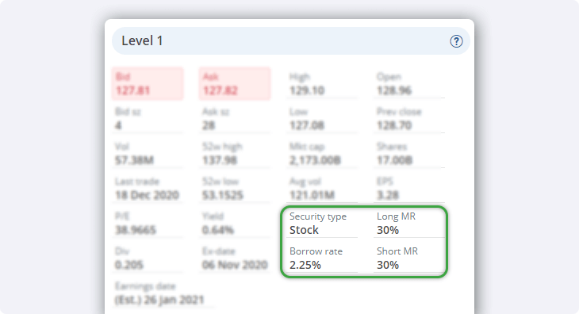Open the Level 1 help icon

click(x=456, y=41)
